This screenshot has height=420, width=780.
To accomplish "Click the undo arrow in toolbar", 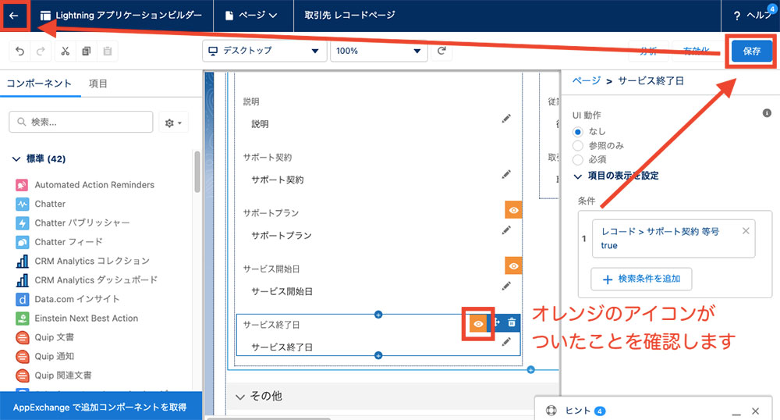I will coord(19,51).
